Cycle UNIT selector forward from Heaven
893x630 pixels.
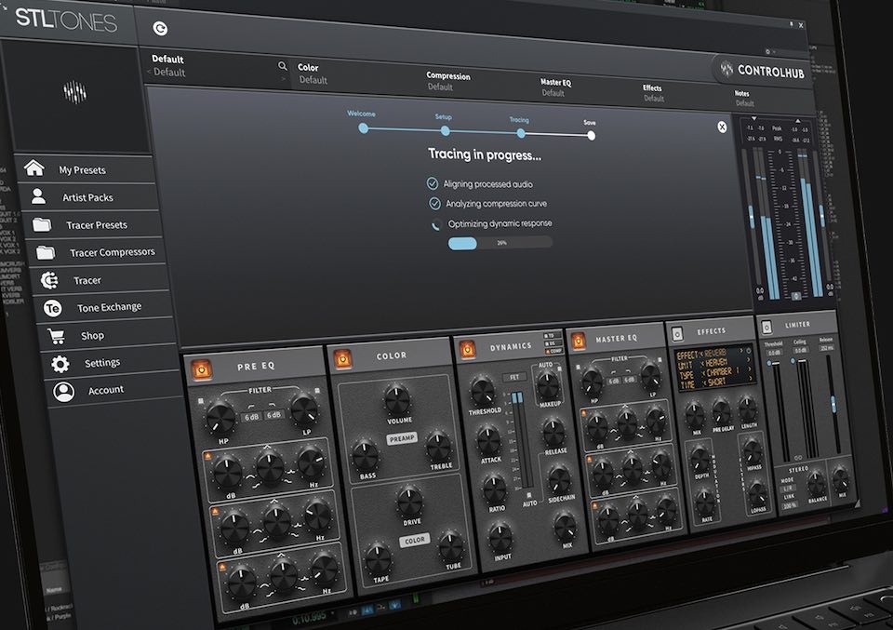pyautogui.click(x=747, y=360)
